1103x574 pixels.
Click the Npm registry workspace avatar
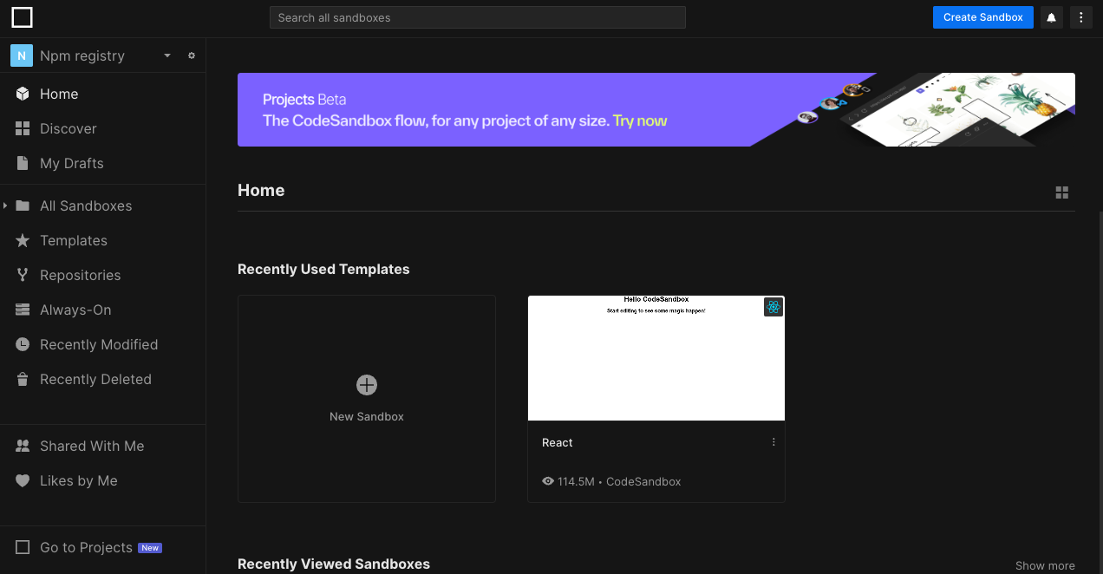pos(22,55)
